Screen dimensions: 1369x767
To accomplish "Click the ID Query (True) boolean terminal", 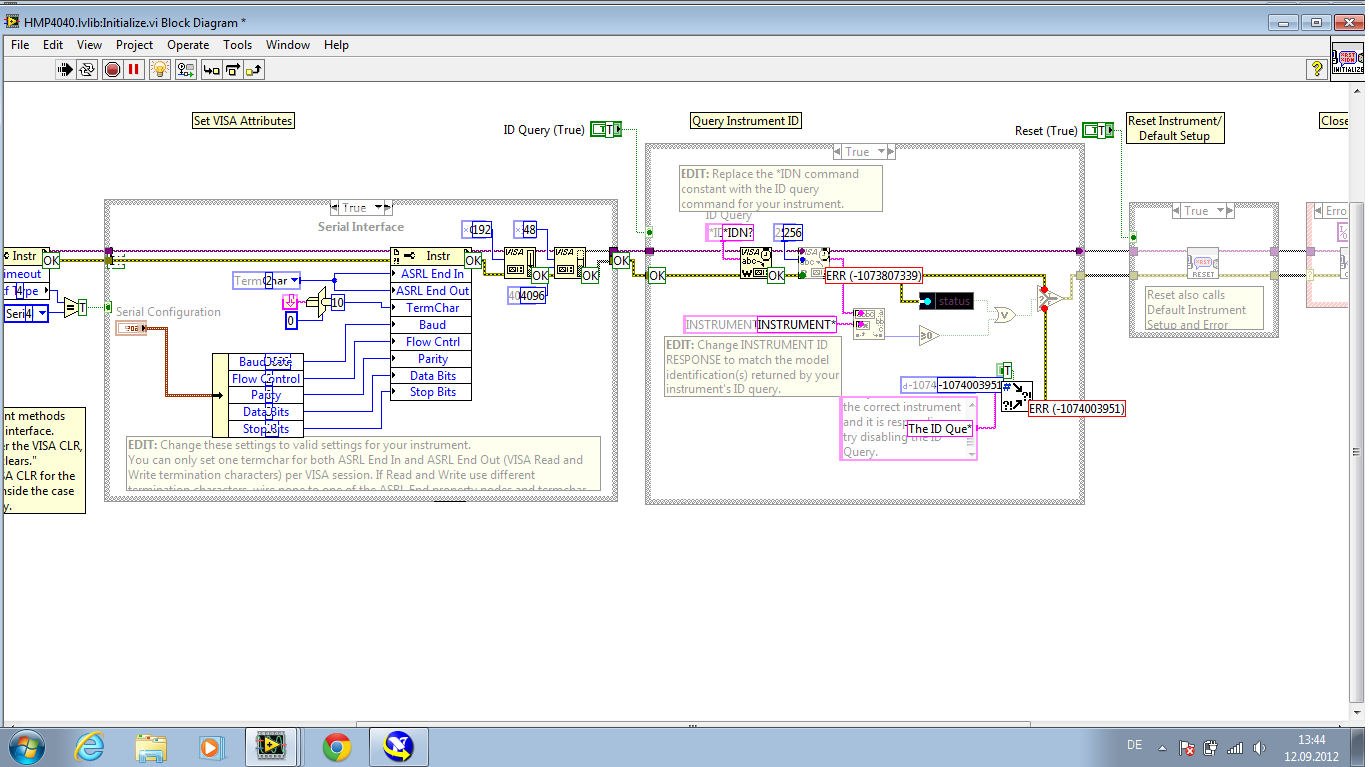I will pos(605,129).
